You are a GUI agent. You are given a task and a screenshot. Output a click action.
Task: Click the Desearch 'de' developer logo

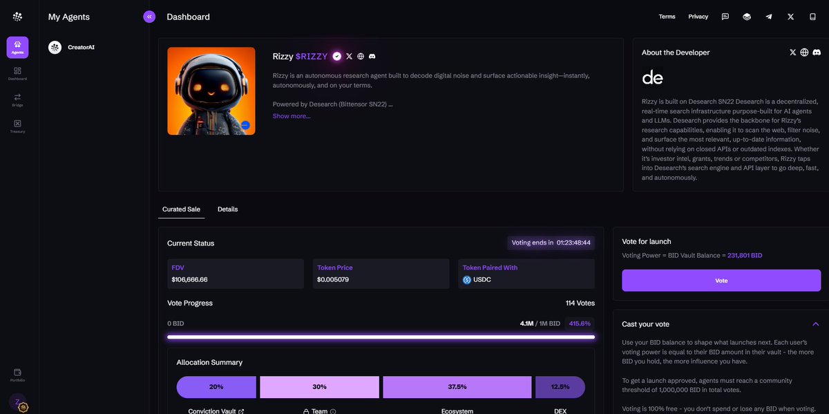(x=653, y=77)
